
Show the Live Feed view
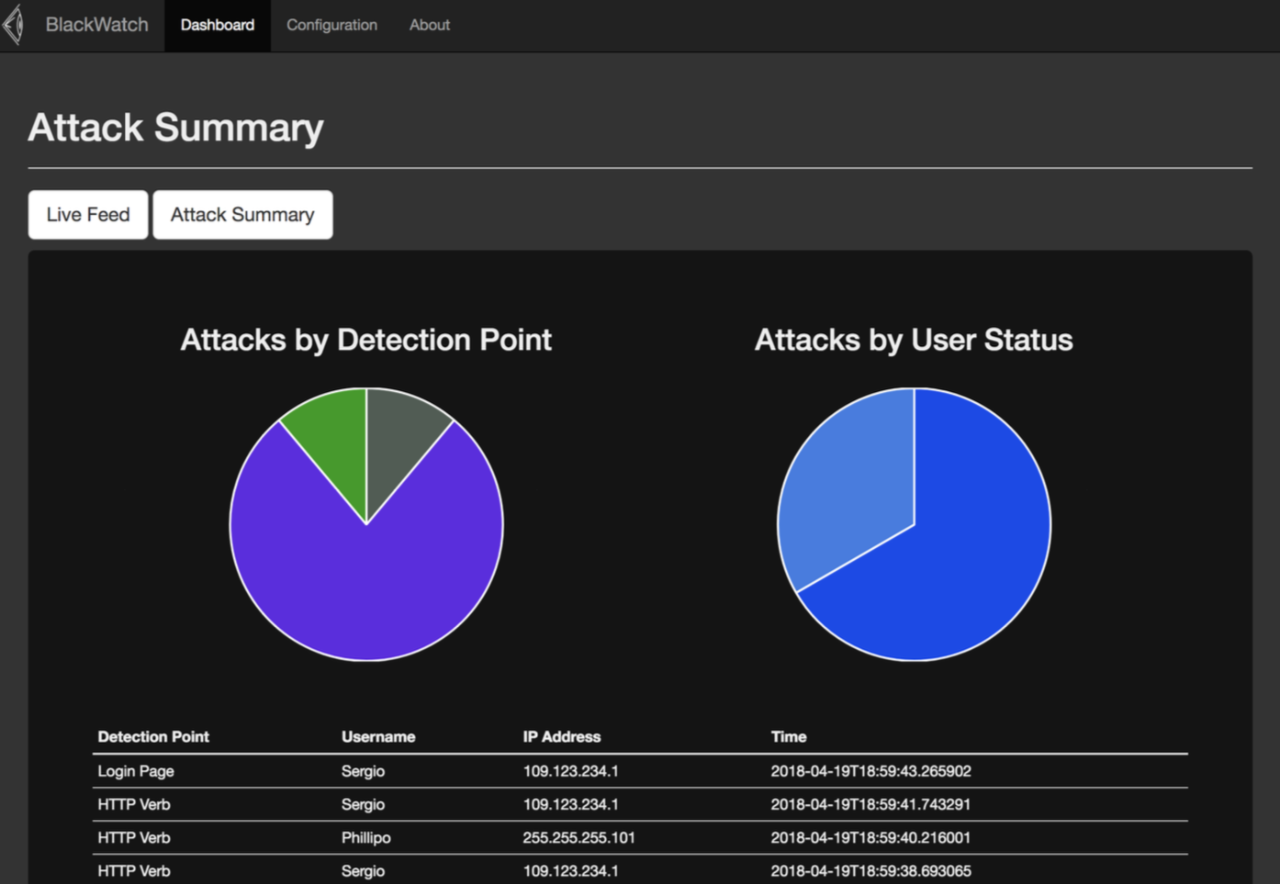click(88, 215)
